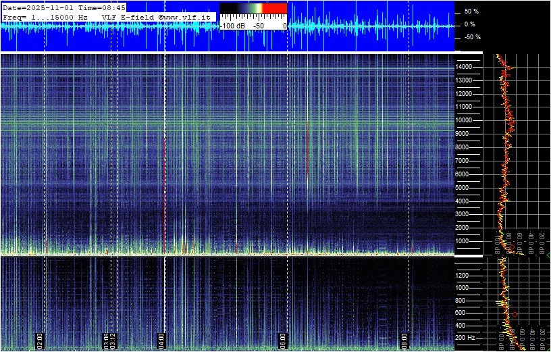
Task: Click the red circle marker in lower spectrum graph
Action: pos(515,314)
